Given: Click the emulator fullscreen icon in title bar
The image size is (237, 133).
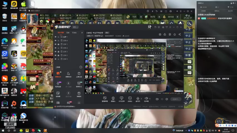Looking at the screenshot, I should coord(166,11).
